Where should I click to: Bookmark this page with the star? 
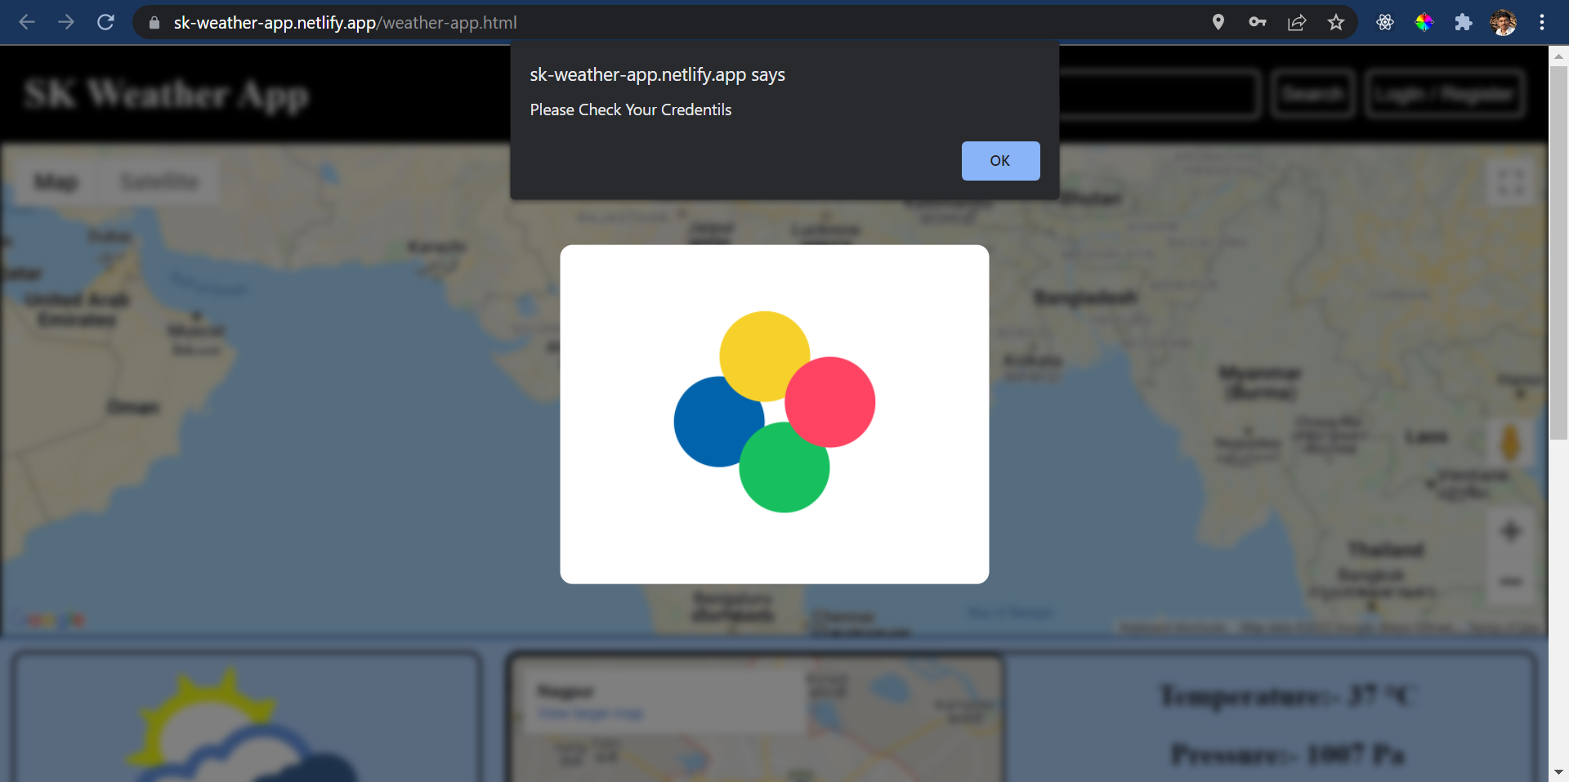coord(1336,22)
